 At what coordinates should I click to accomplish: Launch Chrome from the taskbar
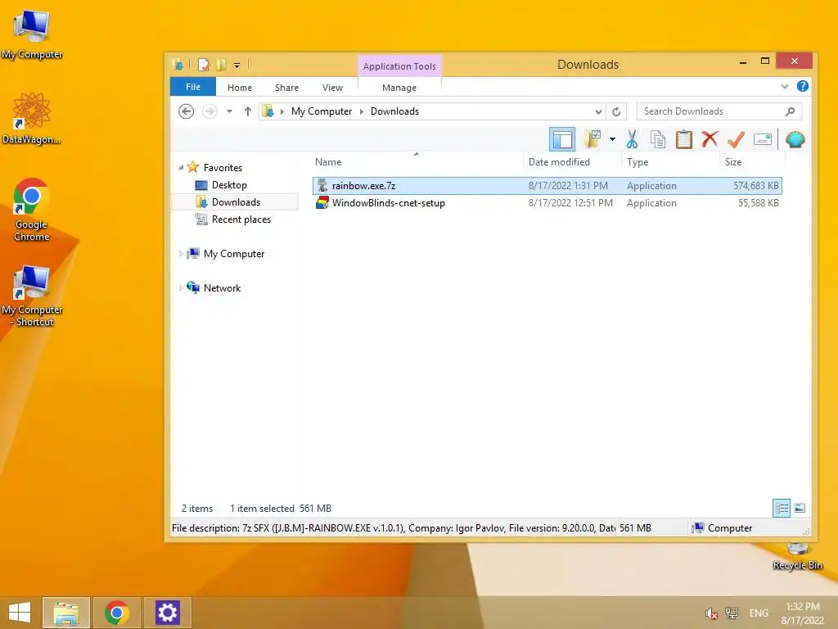(x=116, y=613)
